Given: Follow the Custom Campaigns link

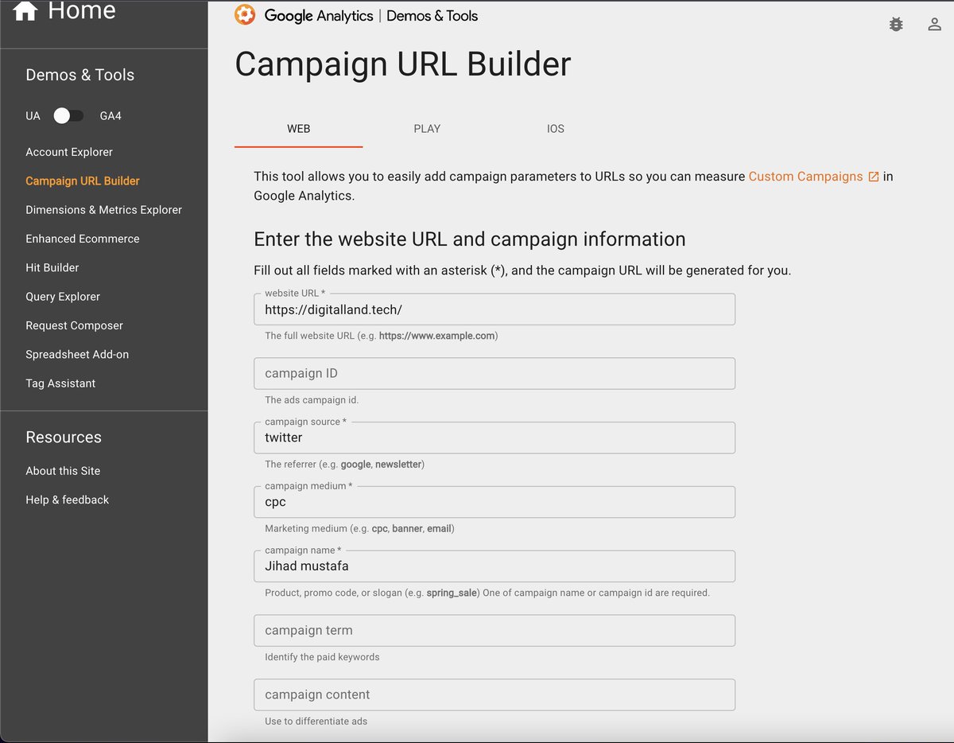Looking at the screenshot, I should tap(805, 177).
